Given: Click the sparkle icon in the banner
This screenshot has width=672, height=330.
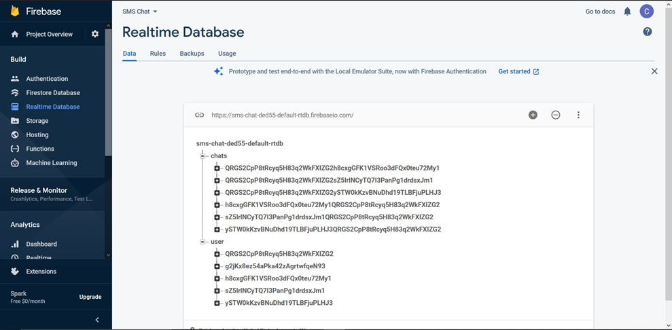Looking at the screenshot, I should (219, 71).
